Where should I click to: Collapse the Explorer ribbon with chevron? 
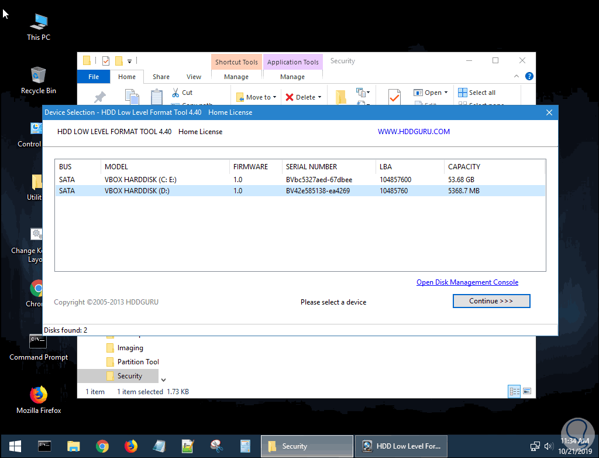517,76
